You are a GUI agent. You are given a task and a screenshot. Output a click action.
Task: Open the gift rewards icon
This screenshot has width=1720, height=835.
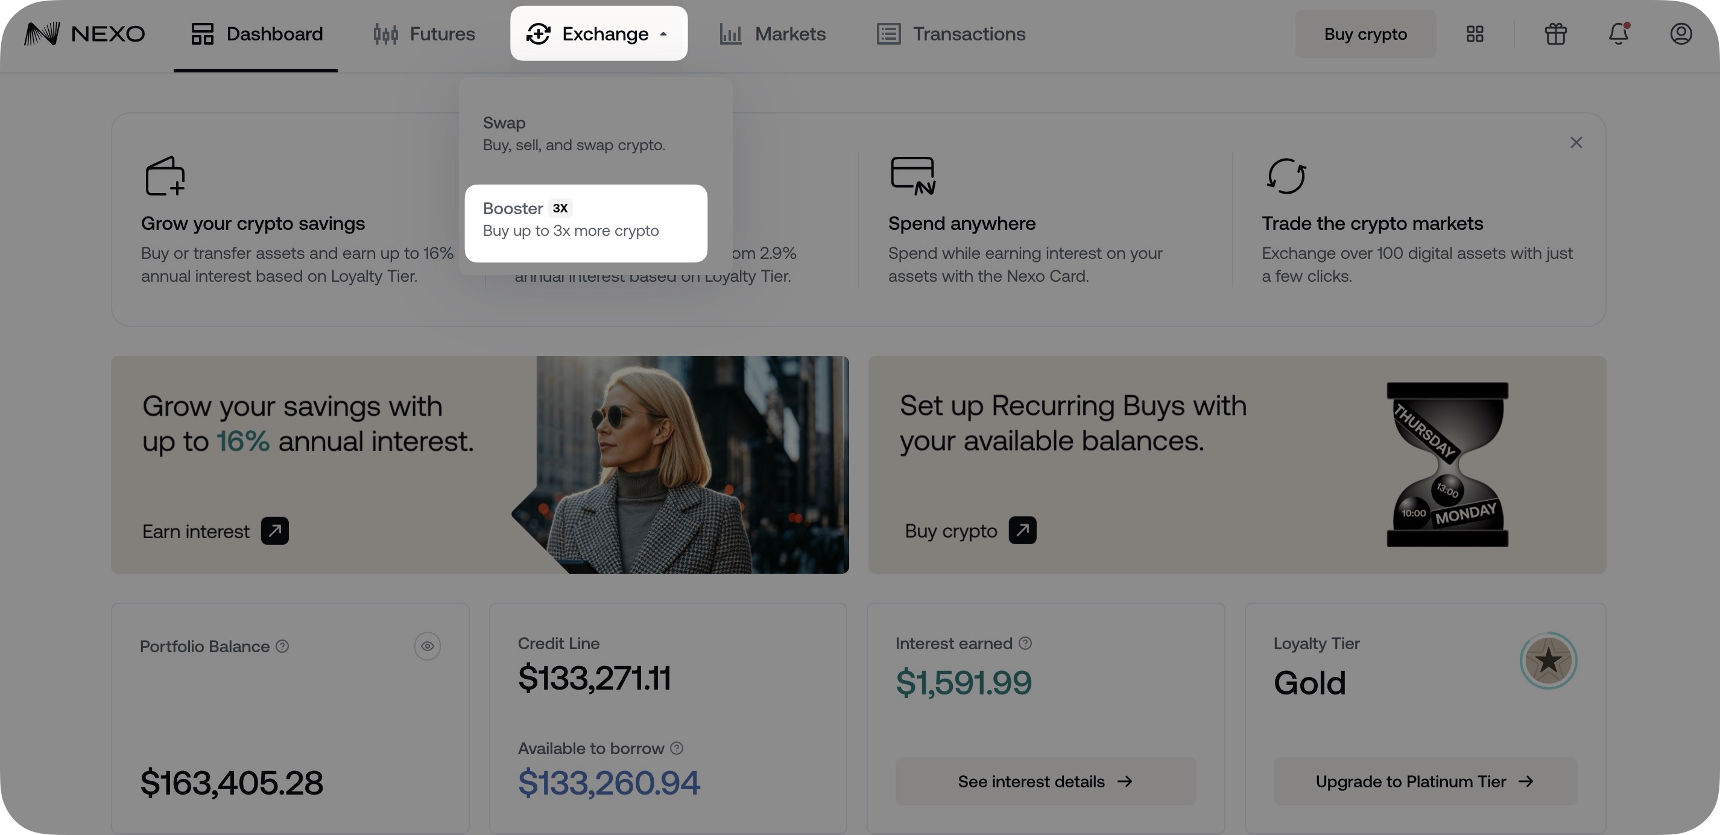pos(1555,33)
